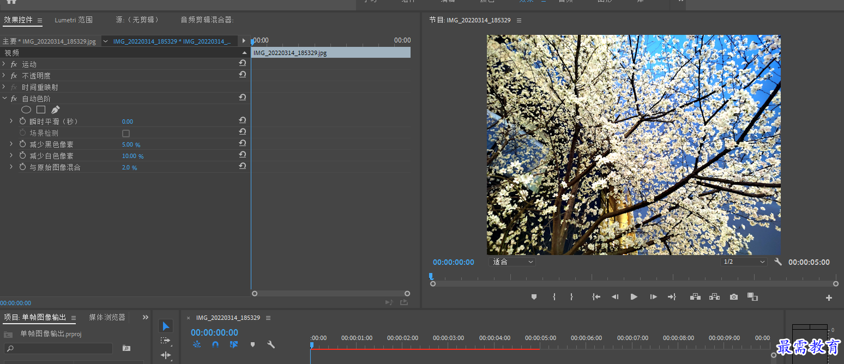
Task: Open the 1/2 playback resolution dropdown
Action: coord(744,262)
